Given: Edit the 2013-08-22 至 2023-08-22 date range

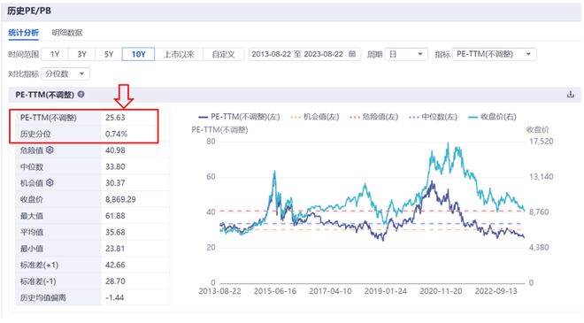Looking at the screenshot, I should tap(304, 54).
